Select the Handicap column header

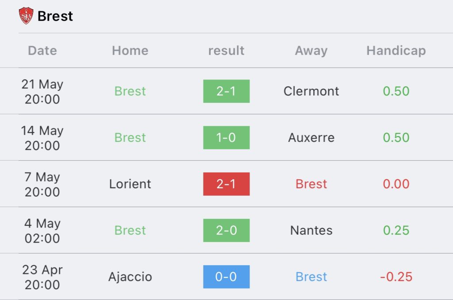(396, 50)
